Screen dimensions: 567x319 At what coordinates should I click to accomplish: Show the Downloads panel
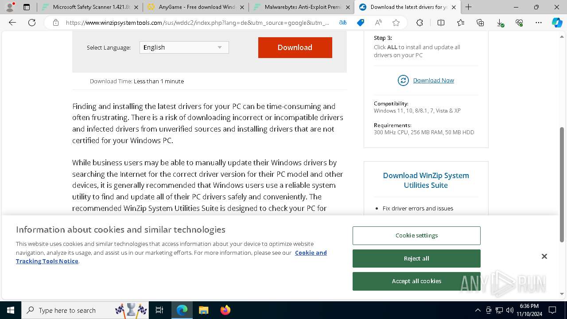coord(500,23)
